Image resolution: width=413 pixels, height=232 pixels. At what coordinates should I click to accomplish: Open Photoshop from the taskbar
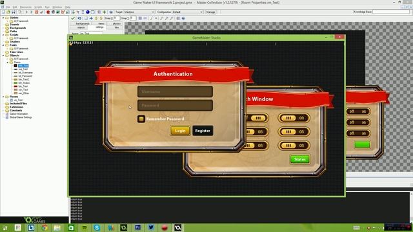137,227
